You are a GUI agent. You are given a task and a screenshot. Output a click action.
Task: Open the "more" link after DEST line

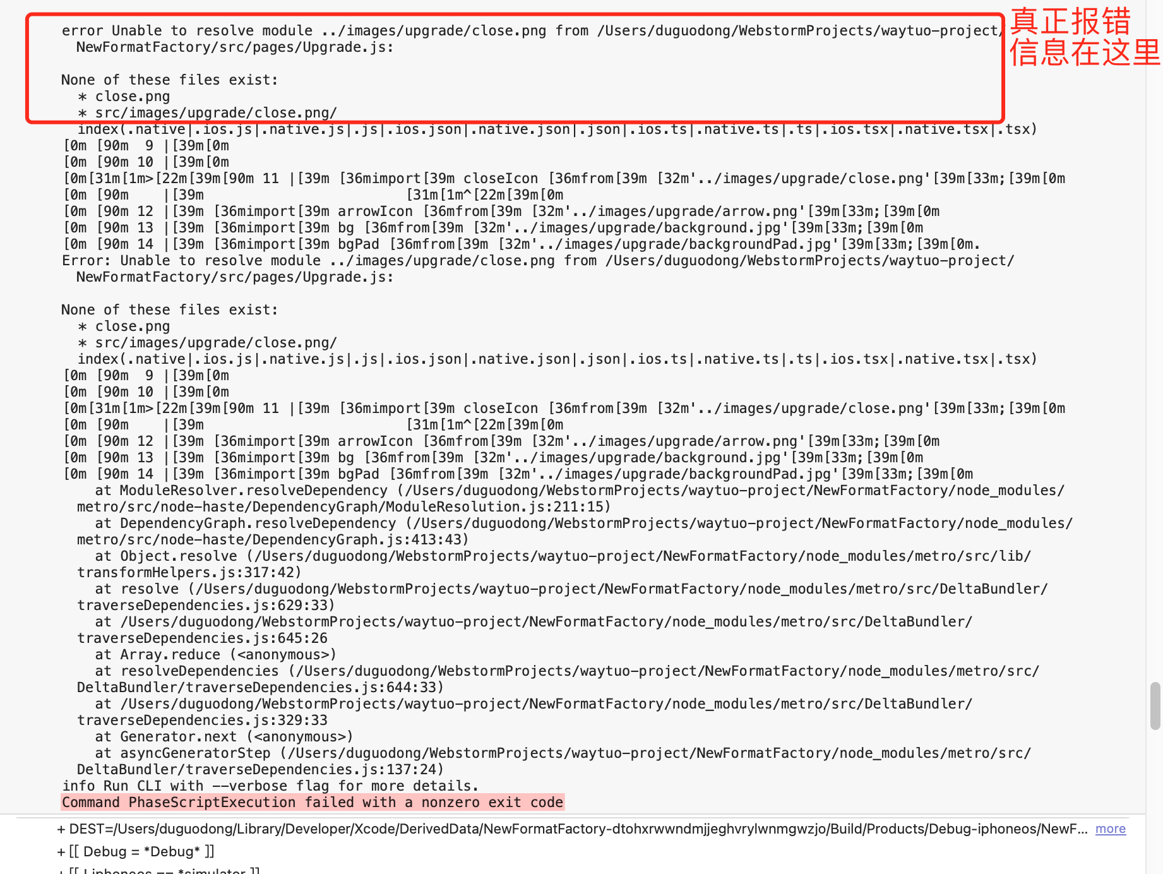1110,829
